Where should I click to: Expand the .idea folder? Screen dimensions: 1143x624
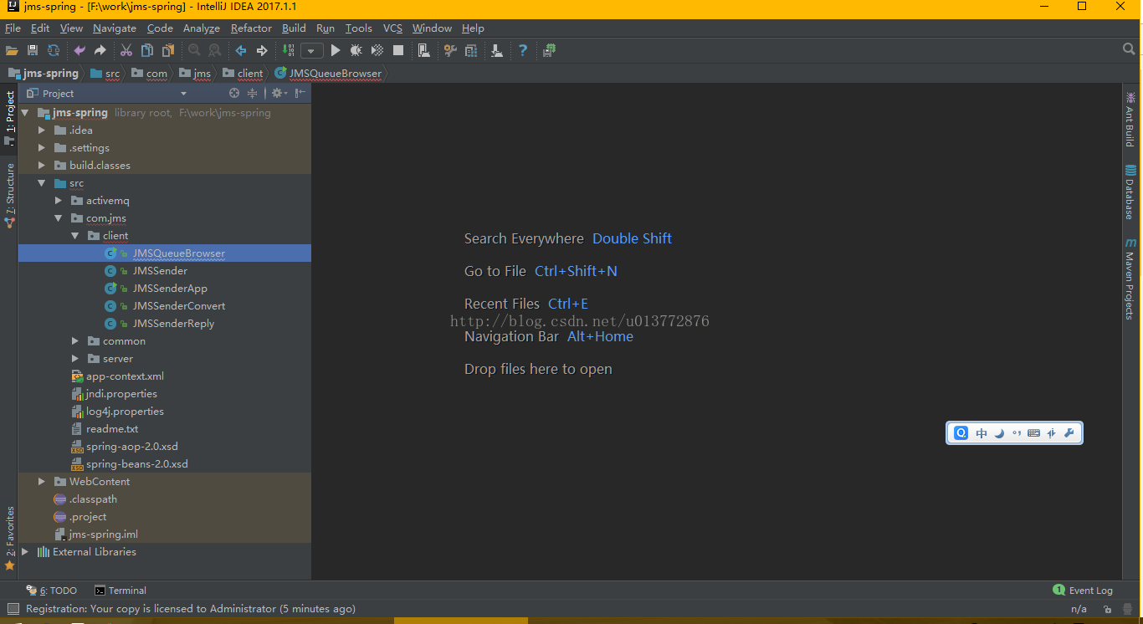coord(41,130)
